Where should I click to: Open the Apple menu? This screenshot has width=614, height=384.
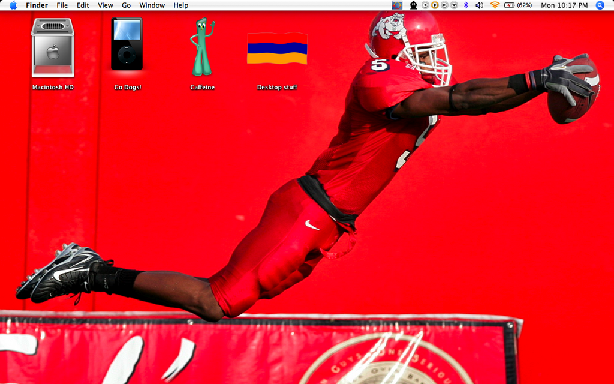tap(13, 5)
